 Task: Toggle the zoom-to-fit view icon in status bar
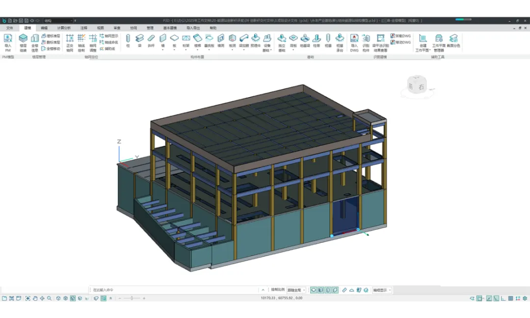click(x=28, y=298)
